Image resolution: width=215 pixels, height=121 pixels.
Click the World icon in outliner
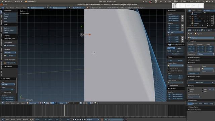192,14
